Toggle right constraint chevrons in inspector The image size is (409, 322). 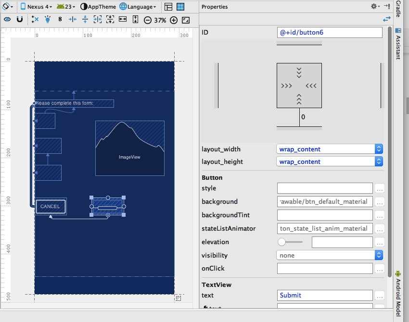coord(311,86)
